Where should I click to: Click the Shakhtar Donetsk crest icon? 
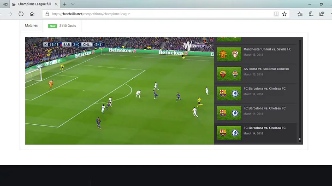235,74
